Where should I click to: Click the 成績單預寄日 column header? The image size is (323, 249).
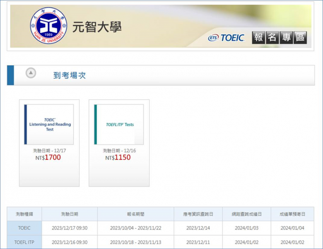point(292,214)
